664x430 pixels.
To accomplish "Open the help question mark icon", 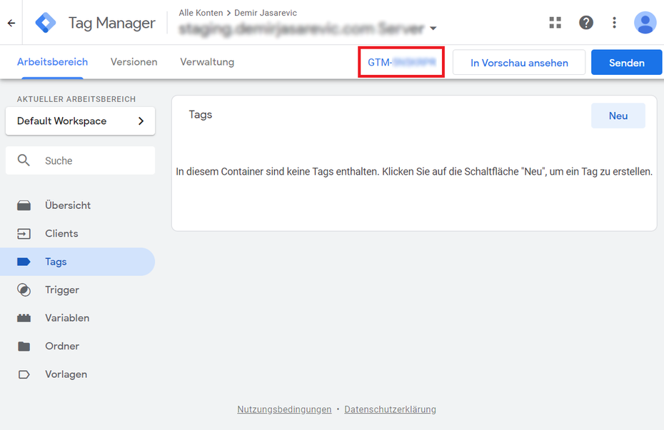I will click(586, 22).
